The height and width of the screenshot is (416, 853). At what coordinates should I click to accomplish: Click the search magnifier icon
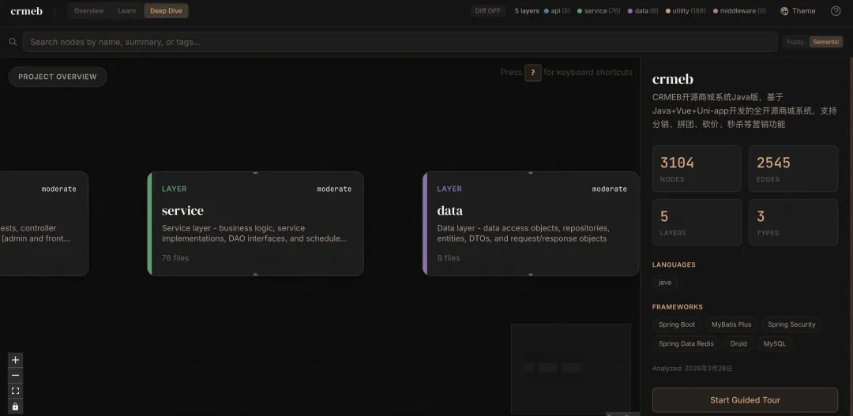[13, 42]
